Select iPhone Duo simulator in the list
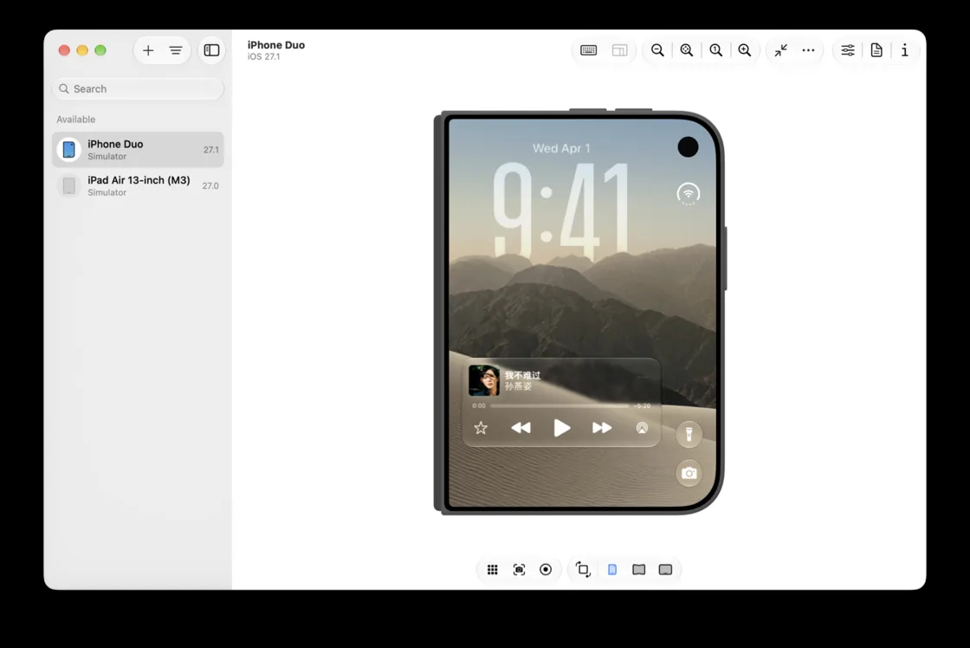Viewport: 970px width, 648px height. (138, 149)
